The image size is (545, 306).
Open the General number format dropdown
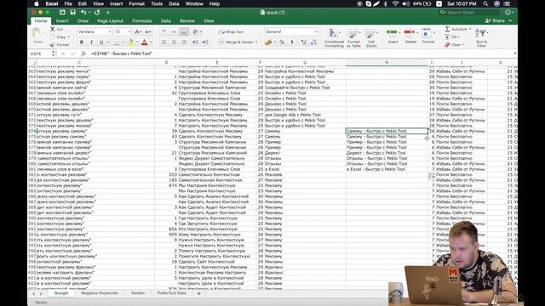(x=316, y=32)
